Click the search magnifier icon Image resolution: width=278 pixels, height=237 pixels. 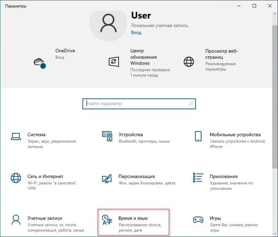tap(191, 104)
